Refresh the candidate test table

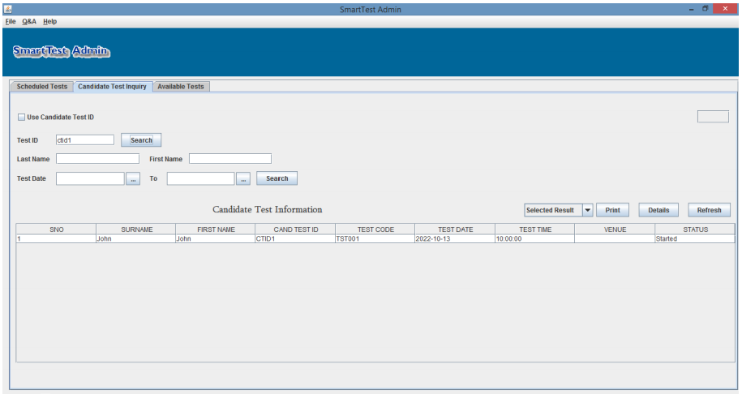click(x=709, y=210)
